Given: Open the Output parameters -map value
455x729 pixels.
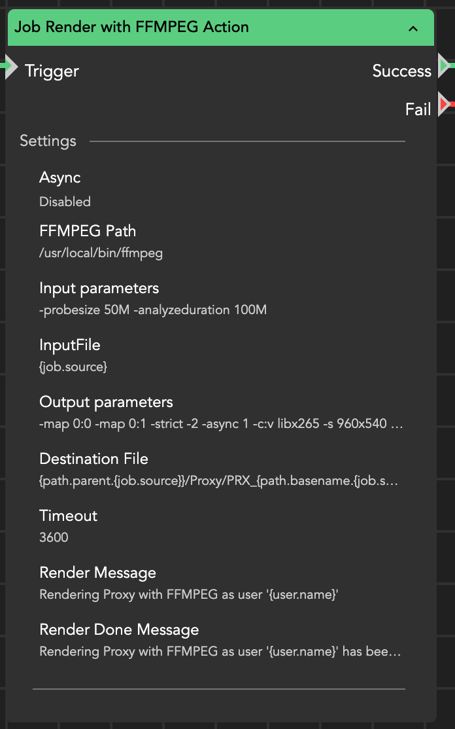Looking at the screenshot, I should pos(221,424).
